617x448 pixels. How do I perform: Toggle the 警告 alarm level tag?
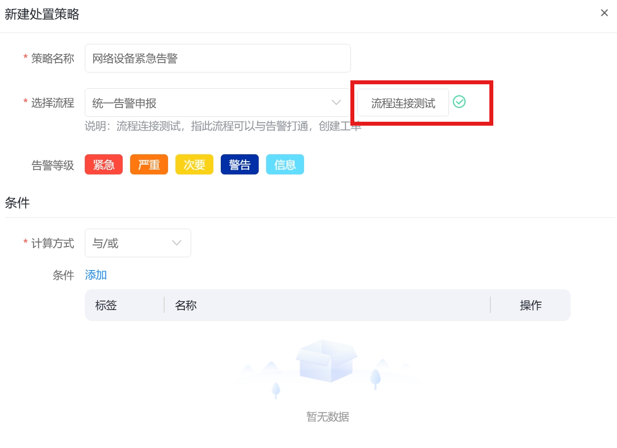(240, 165)
